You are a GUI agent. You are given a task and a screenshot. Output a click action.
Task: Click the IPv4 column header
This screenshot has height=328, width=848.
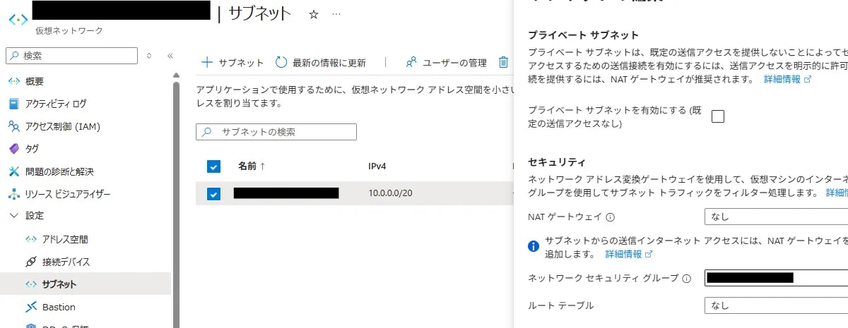click(x=378, y=166)
